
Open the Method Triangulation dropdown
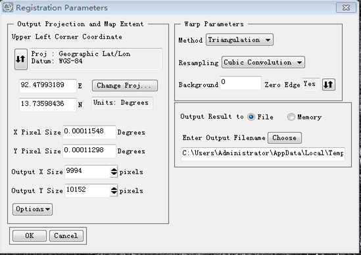(239, 40)
